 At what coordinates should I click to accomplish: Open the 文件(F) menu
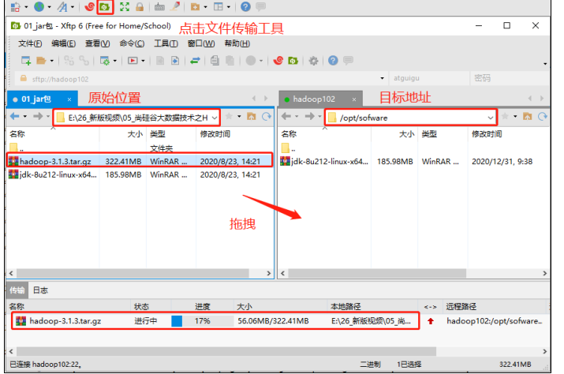pyautogui.click(x=30, y=43)
